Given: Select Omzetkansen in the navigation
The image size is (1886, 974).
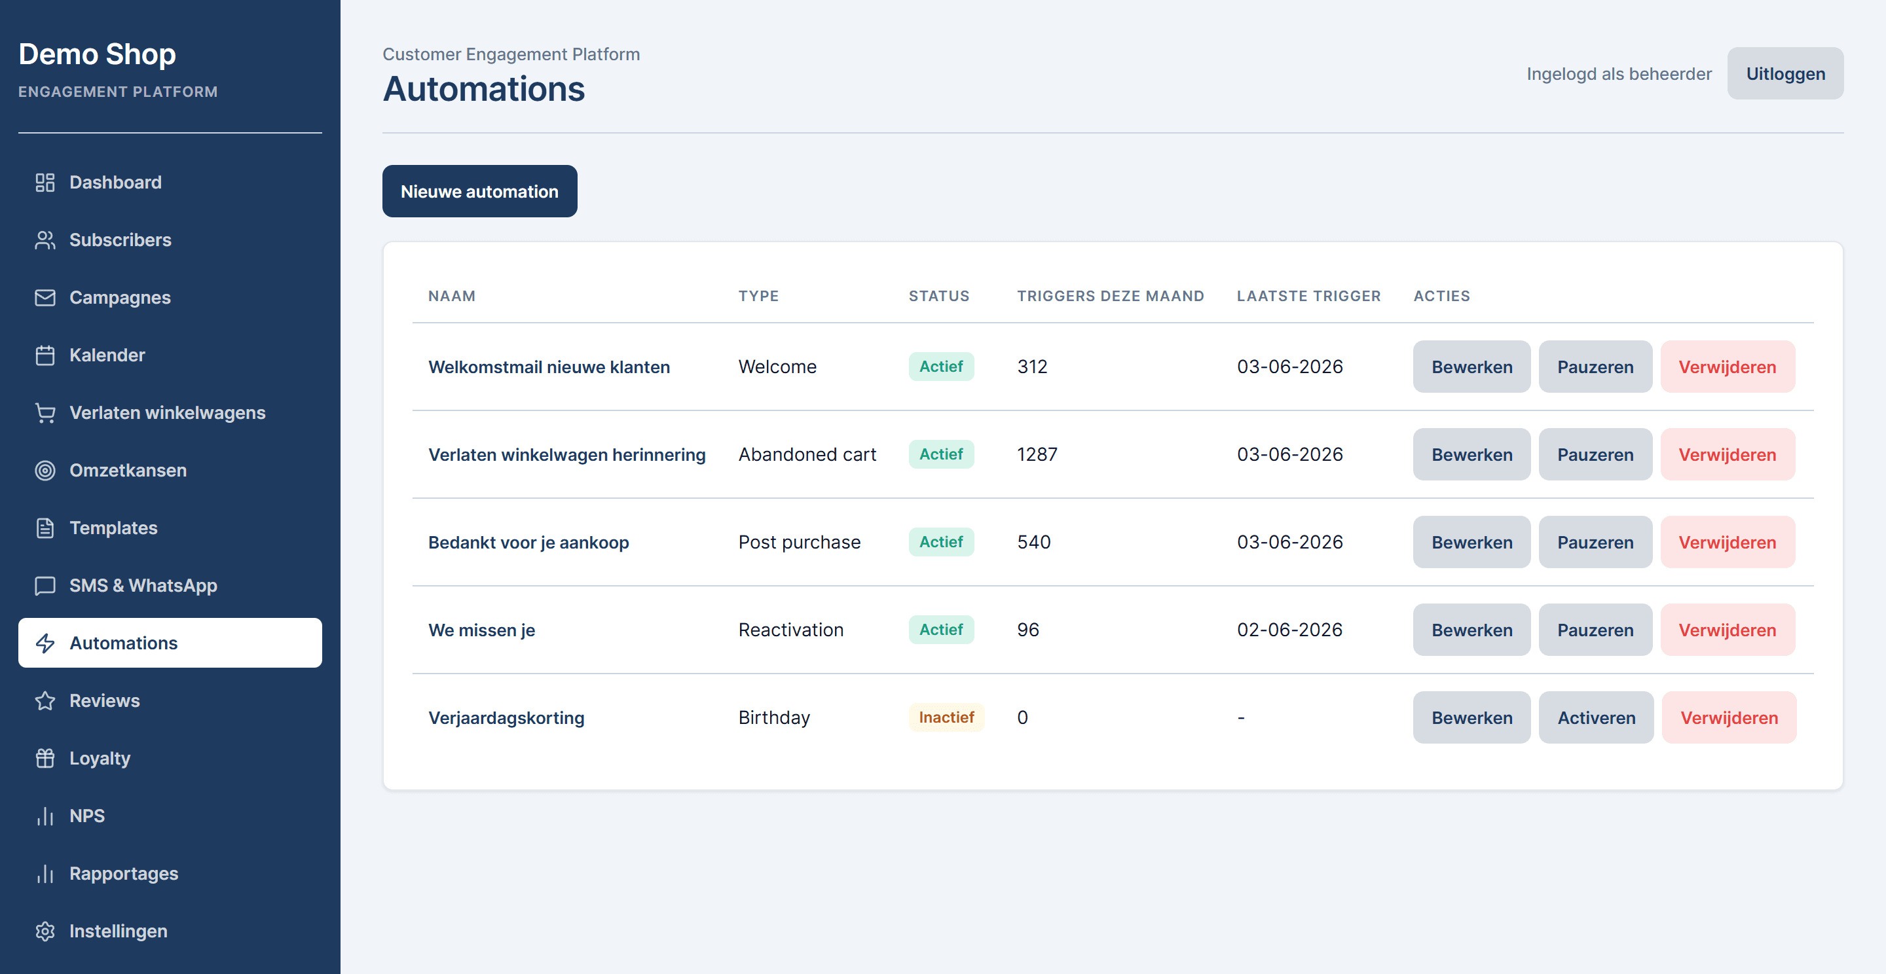Looking at the screenshot, I should point(170,471).
